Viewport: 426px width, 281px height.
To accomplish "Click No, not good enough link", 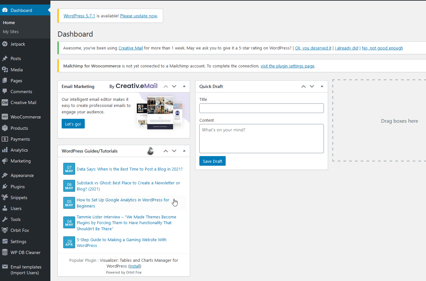I will click(x=382, y=48).
